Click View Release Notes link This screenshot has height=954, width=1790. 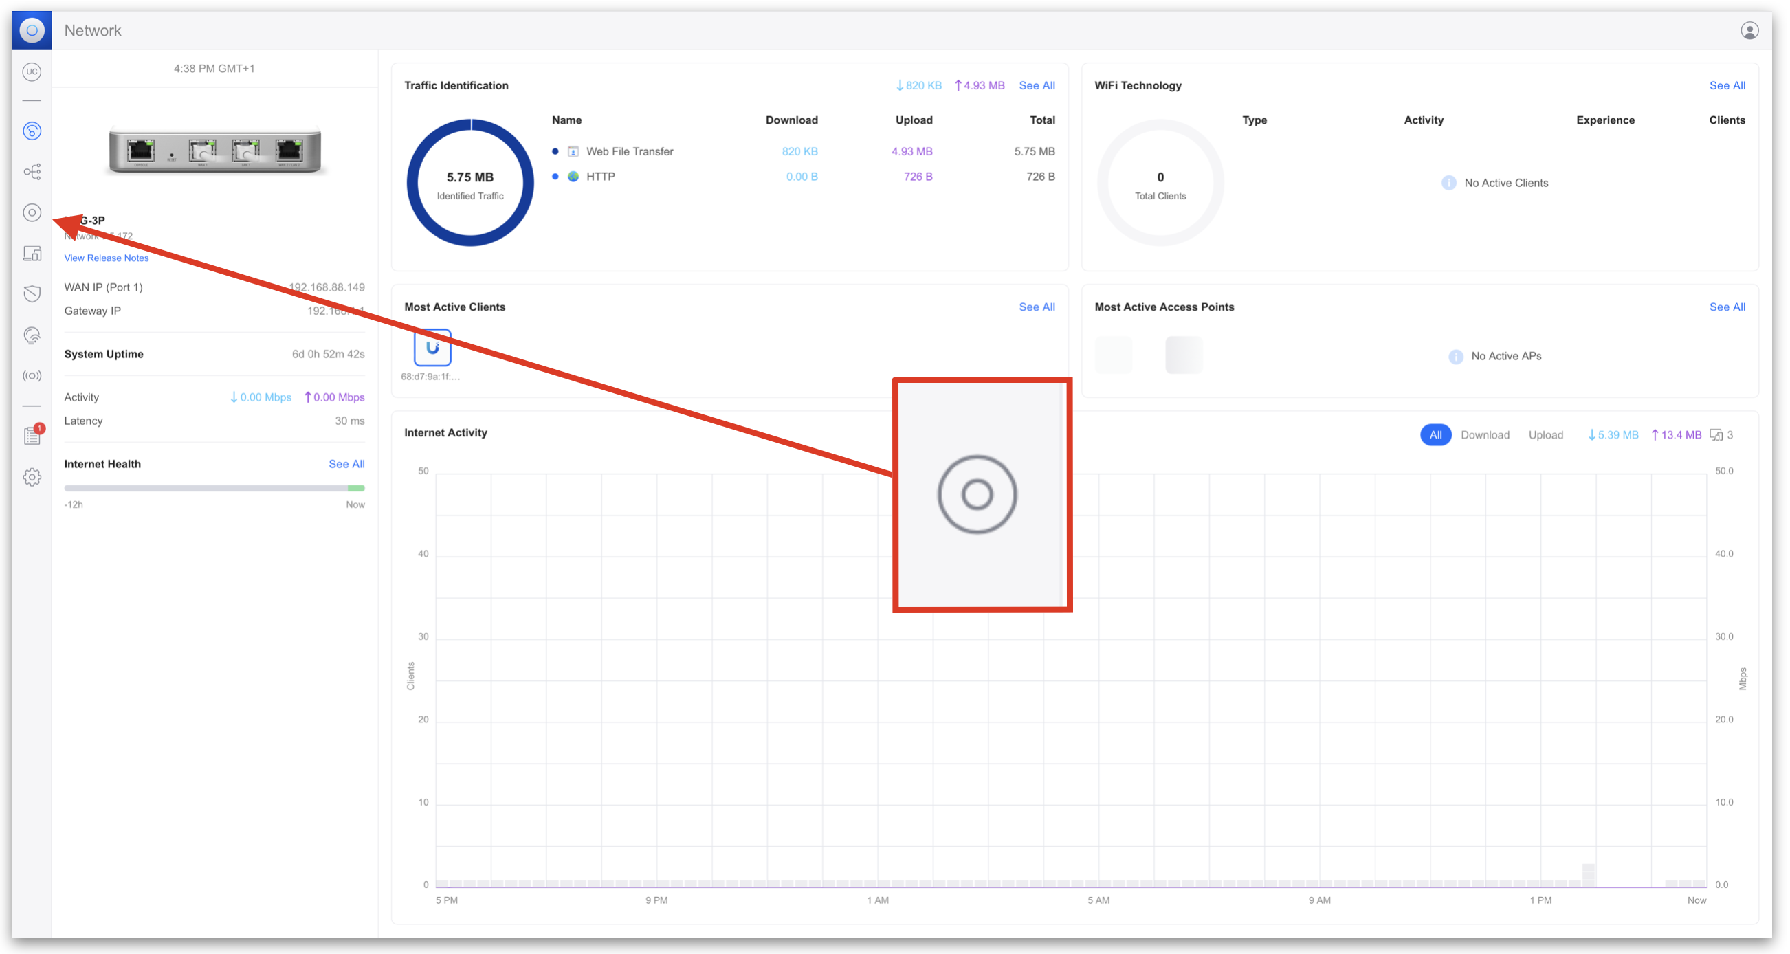[107, 258]
